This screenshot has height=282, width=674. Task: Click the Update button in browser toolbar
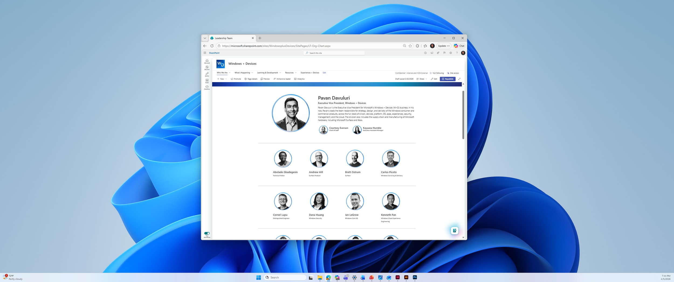(x=444, y=46)
